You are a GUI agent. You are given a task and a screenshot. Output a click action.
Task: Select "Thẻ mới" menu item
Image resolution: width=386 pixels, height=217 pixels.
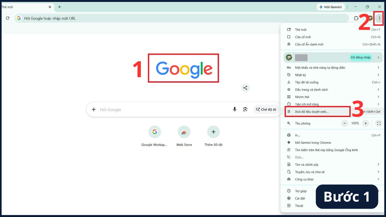[x=333, y=30]
